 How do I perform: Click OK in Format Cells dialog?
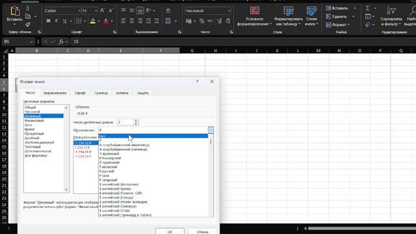(170, 231)
